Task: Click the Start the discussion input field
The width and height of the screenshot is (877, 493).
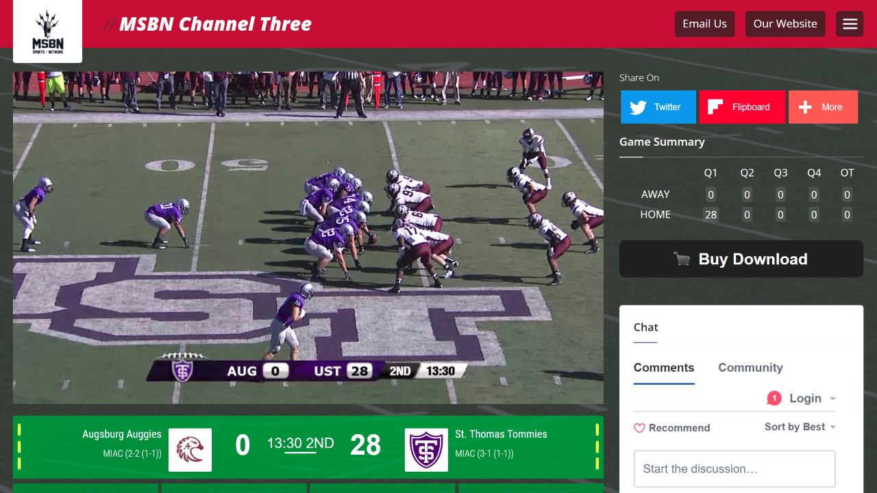Action: click(x=734, y=469)
